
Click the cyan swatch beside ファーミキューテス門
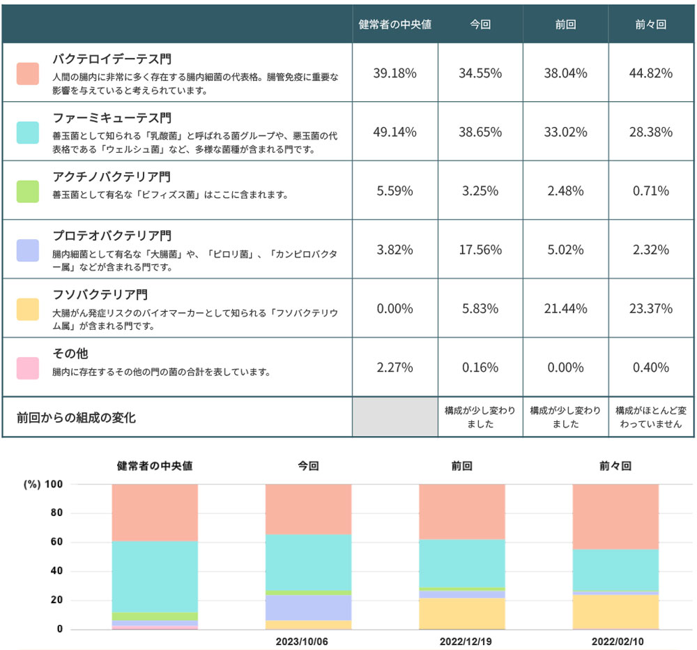point(28,132)
